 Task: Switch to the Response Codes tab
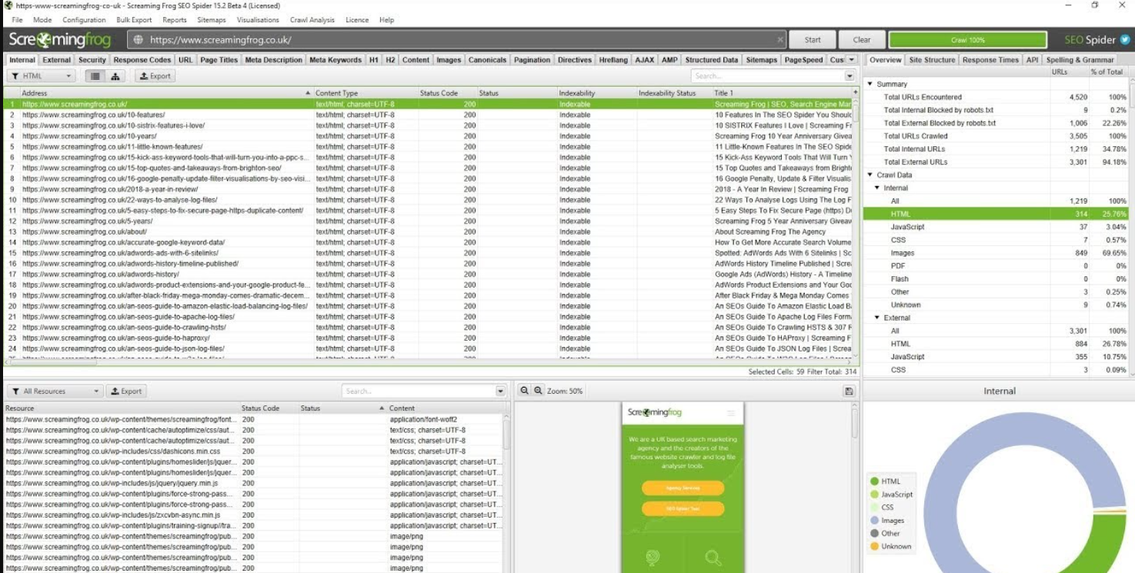tap(142, 59)
